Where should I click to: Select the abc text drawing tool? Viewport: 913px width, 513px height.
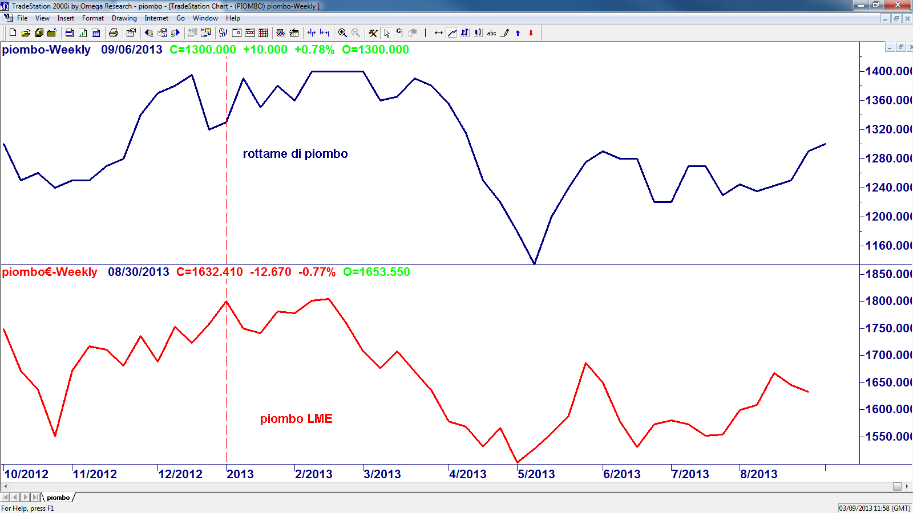pos(491,32)
